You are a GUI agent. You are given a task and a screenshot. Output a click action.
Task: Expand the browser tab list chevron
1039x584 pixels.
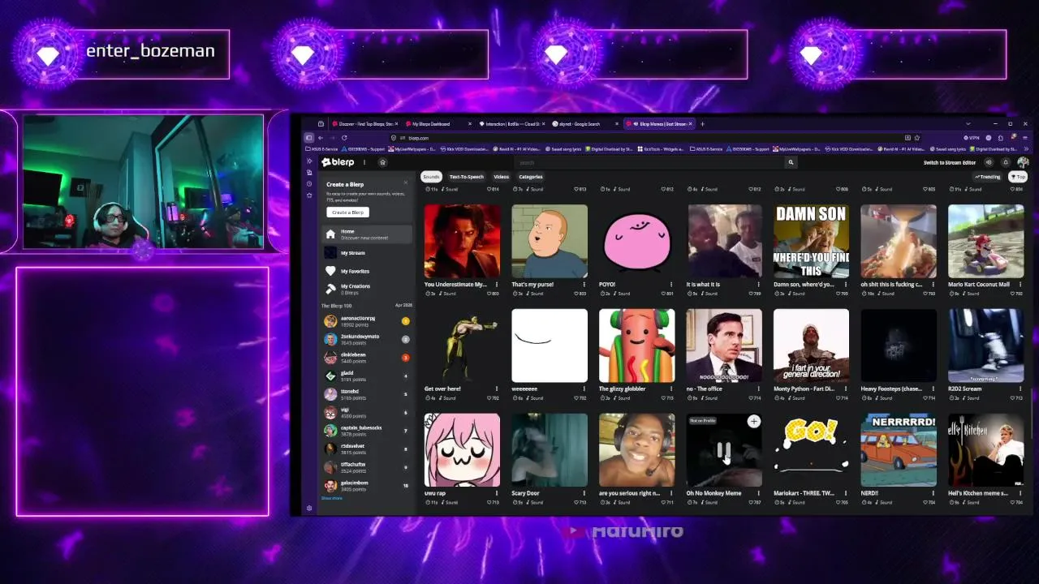click(968, 124)
